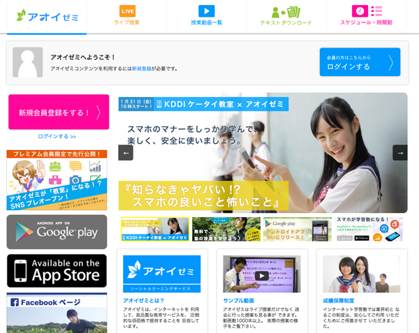Image resolution: width=419 pixels, height=333 pixels.
Task: Show previous slide with left arrow
Action: (126, 153)
